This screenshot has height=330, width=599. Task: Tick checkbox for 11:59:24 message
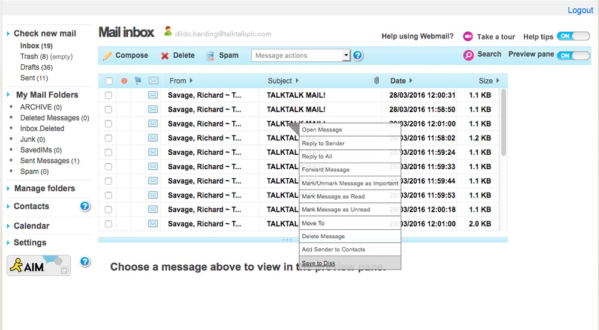109,152
